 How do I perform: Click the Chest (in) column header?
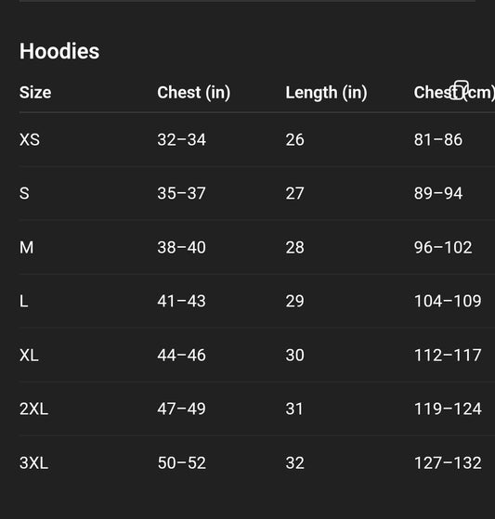pos(194,92)
